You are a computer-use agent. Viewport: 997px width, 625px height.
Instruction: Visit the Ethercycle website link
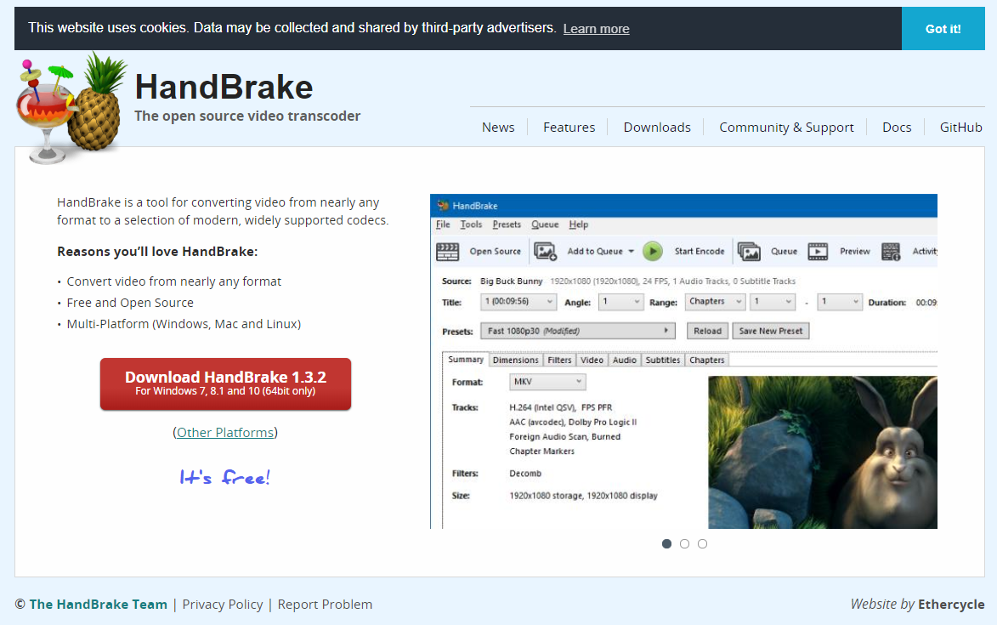(x=951, y=605)
